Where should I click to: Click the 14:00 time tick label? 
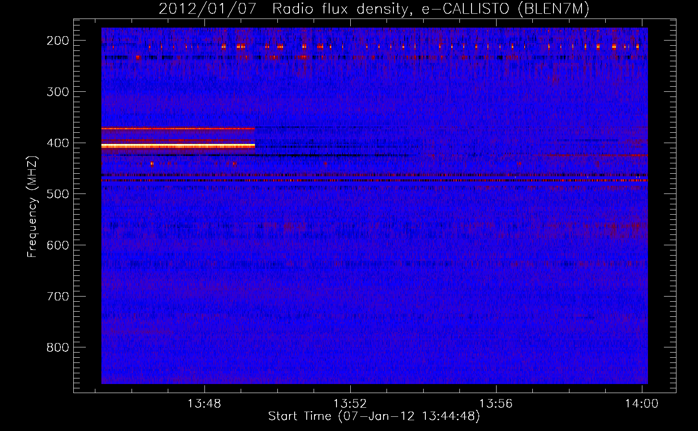point(641,403)
